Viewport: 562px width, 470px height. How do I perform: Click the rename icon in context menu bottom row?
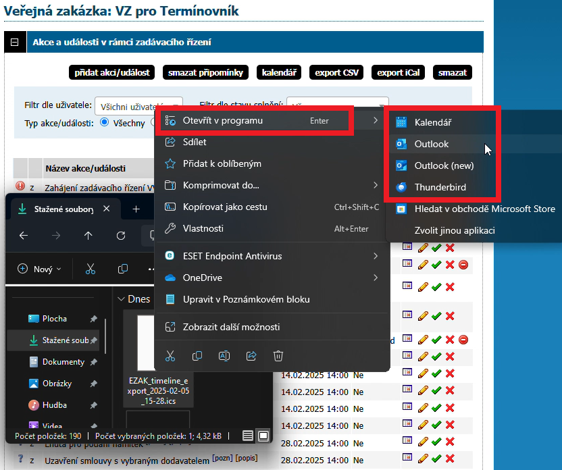[224, 356]
